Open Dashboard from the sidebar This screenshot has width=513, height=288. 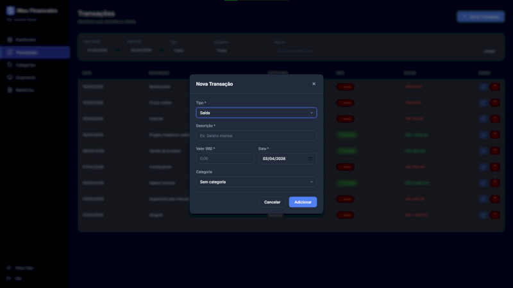(x=26, y=40)
